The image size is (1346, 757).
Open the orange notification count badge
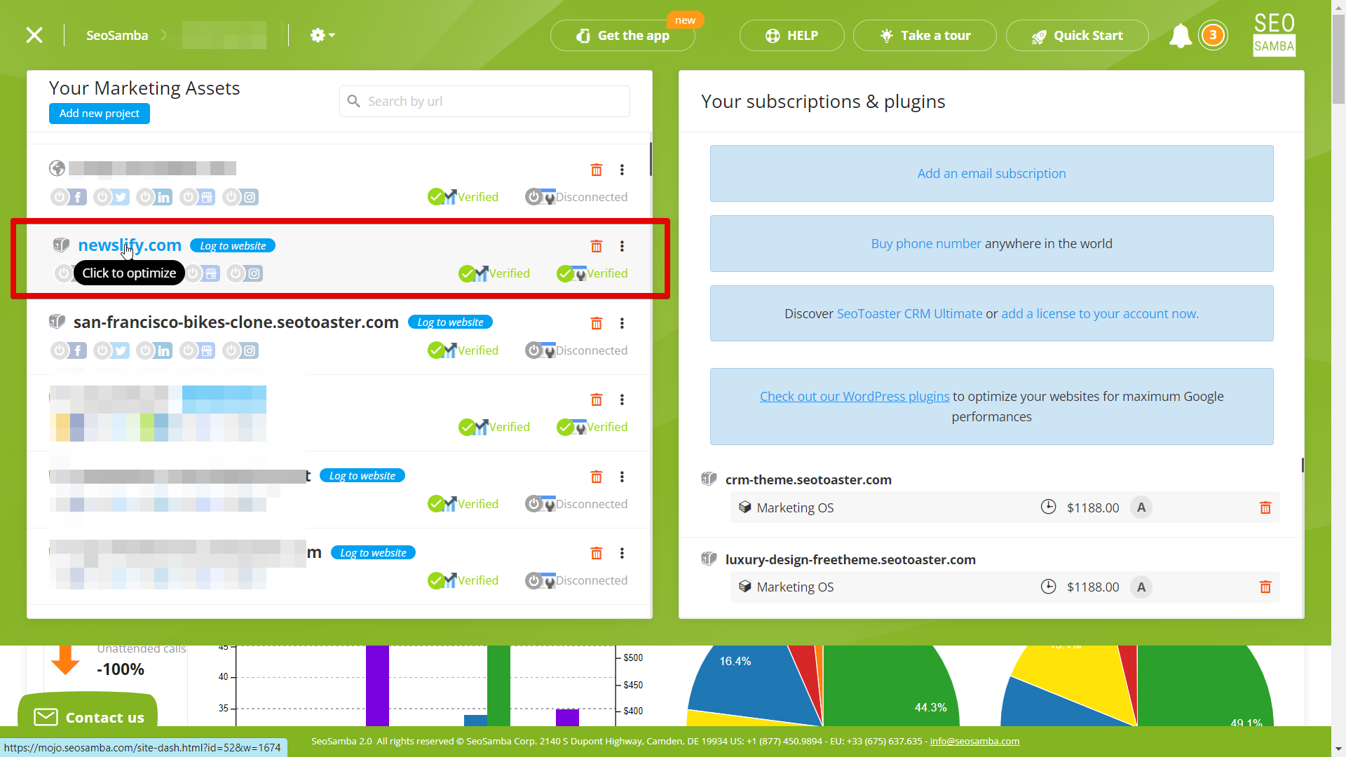1213,35
